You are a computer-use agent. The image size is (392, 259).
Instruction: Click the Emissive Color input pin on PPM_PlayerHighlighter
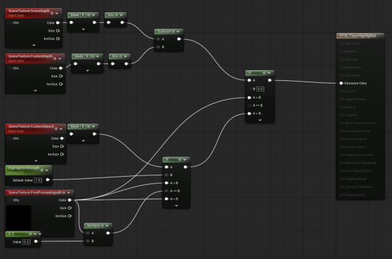341,83
